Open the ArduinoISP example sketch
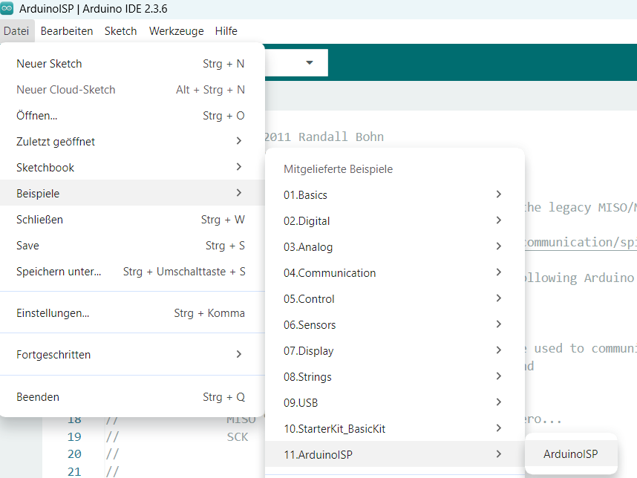This screenshot has width=637, height=478. pyautogui.click(x=571, y=454)
